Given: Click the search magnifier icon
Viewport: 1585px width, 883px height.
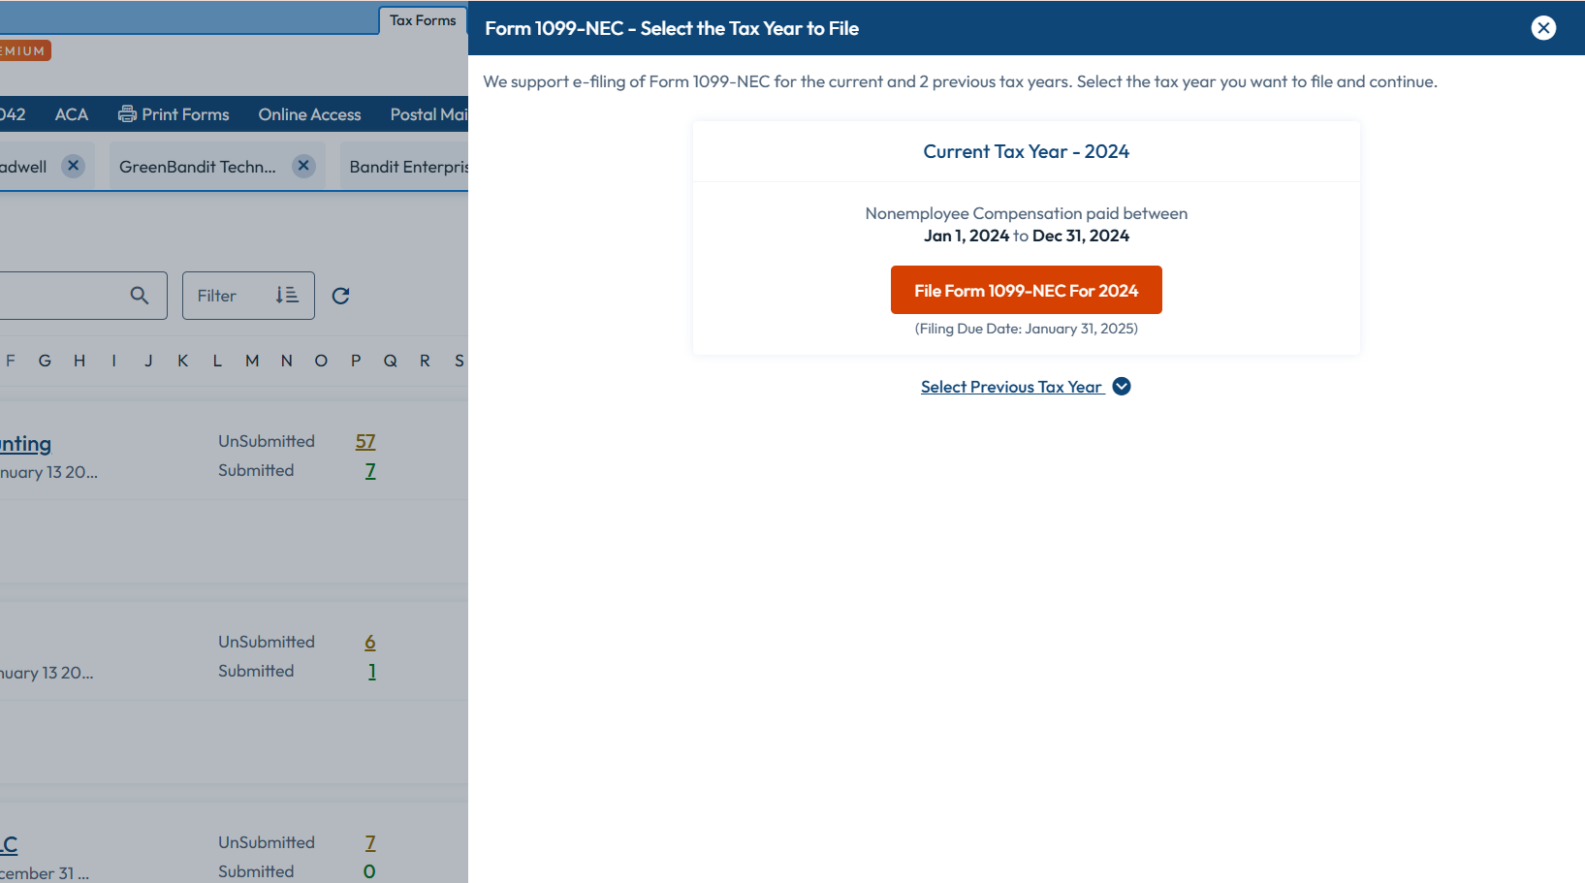Looking at the screenshot, I should [140, 296].
